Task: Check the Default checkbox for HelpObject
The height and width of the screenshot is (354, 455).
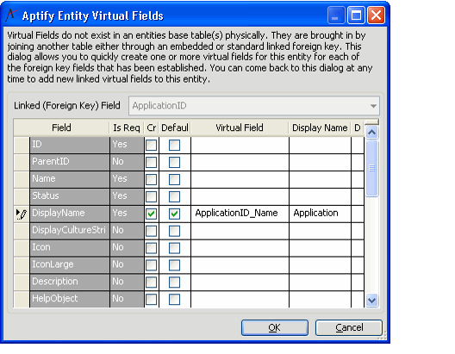Action: pos(174,299)
